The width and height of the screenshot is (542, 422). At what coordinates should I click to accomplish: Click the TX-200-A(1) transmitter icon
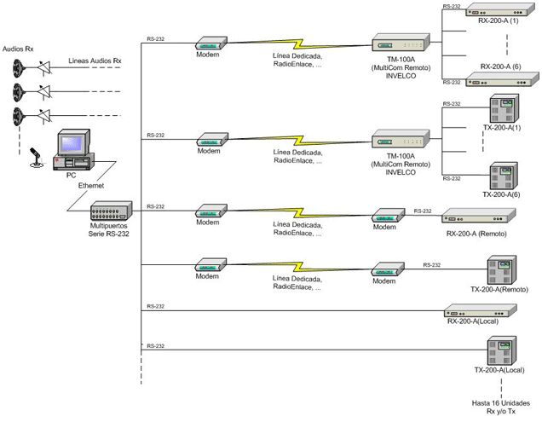point(505,108)
